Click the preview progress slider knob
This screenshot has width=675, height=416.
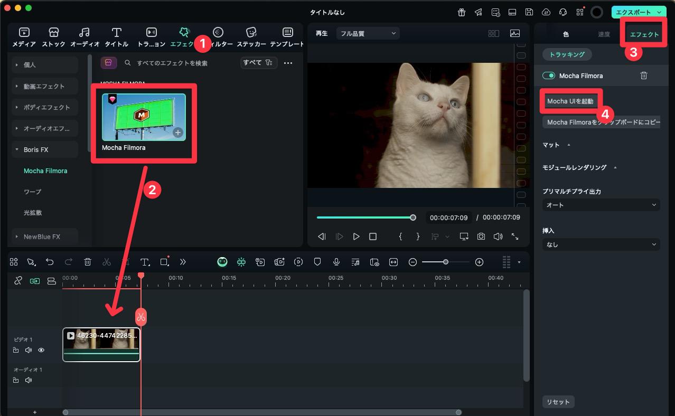pos(413,218)
